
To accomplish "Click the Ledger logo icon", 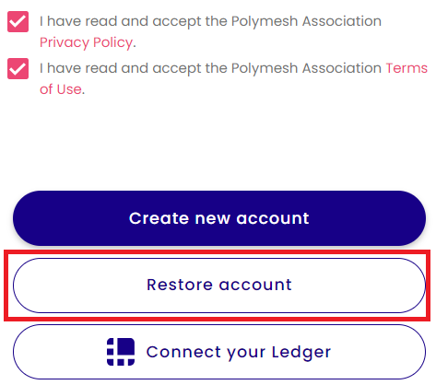I will 121,352.
